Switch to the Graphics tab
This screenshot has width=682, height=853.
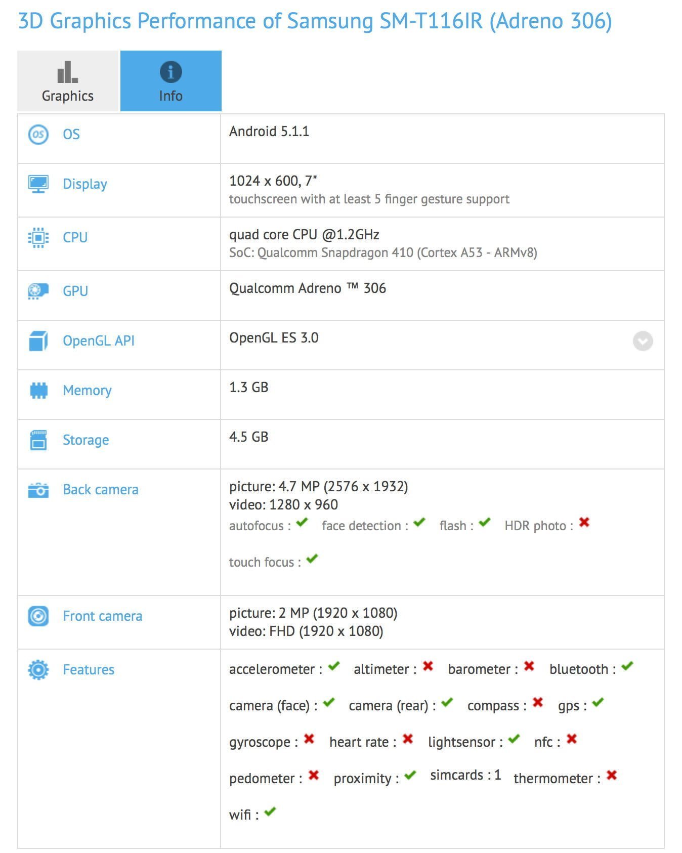pyautogui.click(x=68, y=81)
